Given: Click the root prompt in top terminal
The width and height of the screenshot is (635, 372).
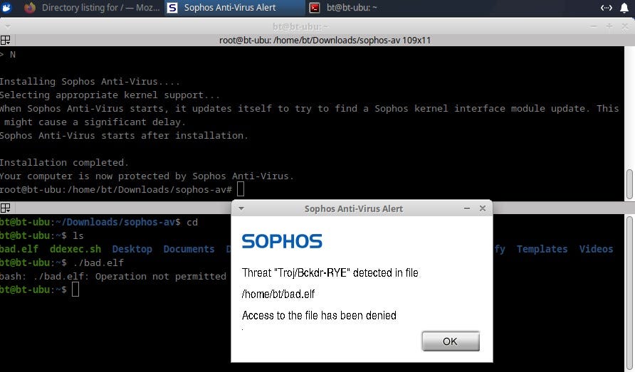Looking at the screenshot, I should click(x=116, y=189).
